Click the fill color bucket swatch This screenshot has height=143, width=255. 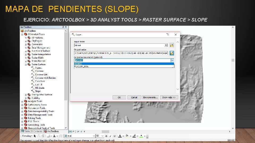127,136
